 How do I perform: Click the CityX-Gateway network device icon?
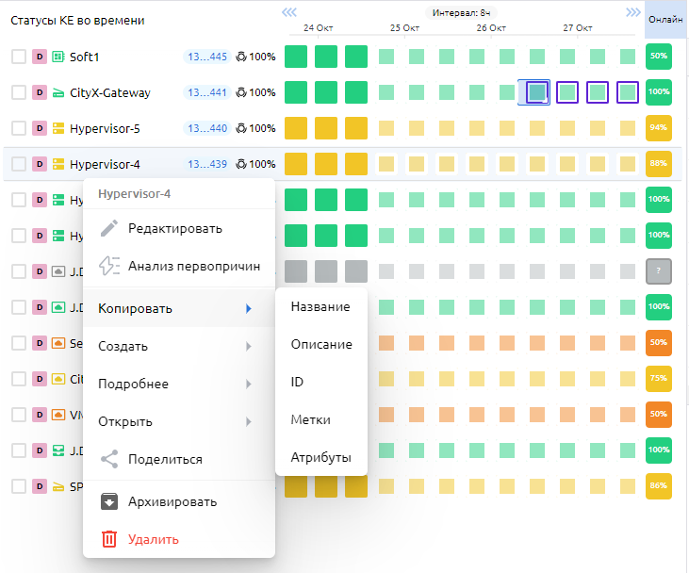tap(57, 92)
